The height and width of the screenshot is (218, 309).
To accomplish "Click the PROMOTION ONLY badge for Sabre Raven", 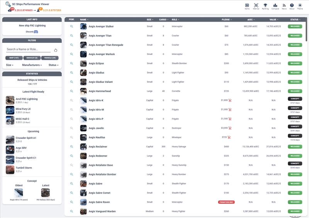I will pos(226,202).
